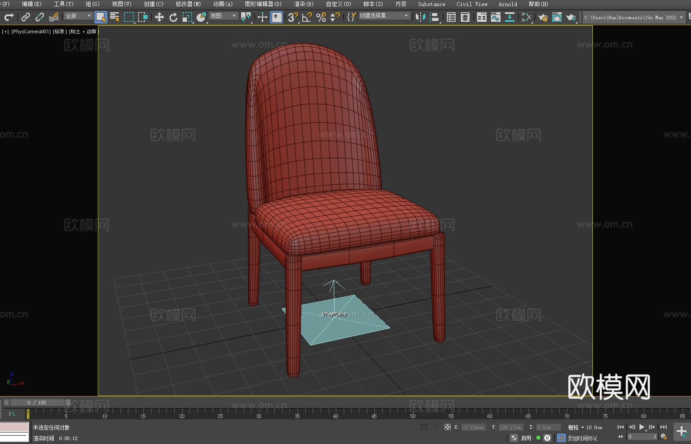Screen dimensions: 691x444
Task: Click the Y coordinate field
Action: [x=511, y=427]
